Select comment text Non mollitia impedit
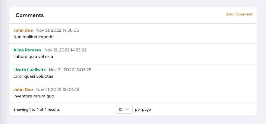 coord(34,37)
